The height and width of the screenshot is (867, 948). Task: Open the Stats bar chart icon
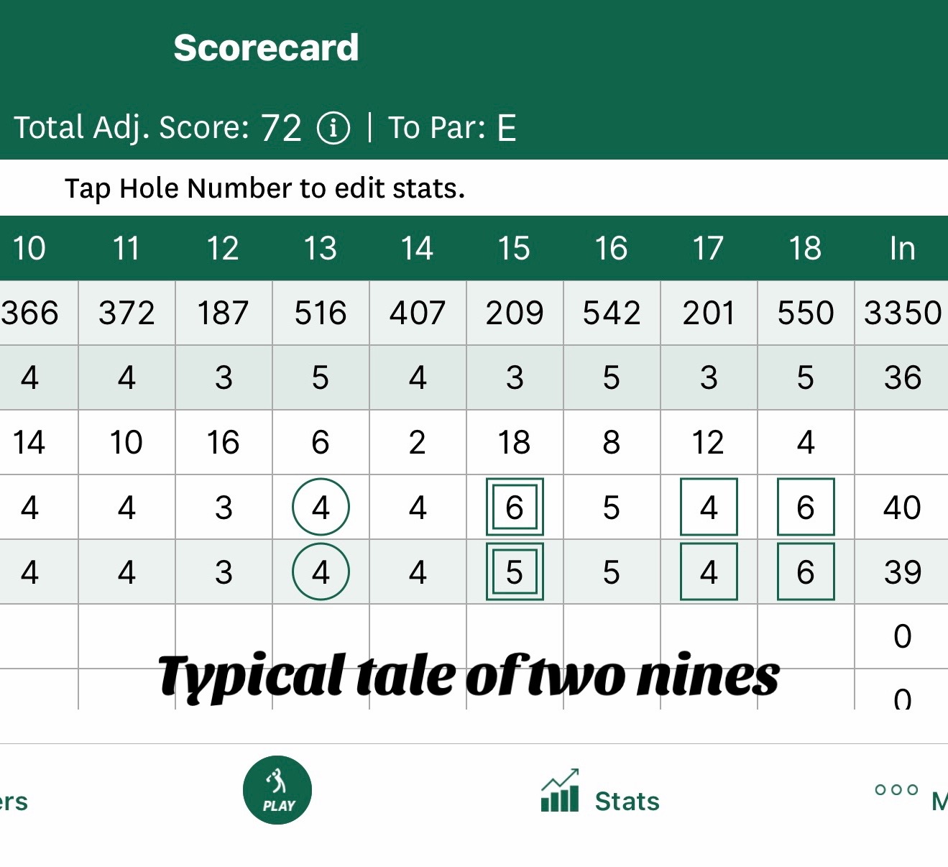[560, 790]
